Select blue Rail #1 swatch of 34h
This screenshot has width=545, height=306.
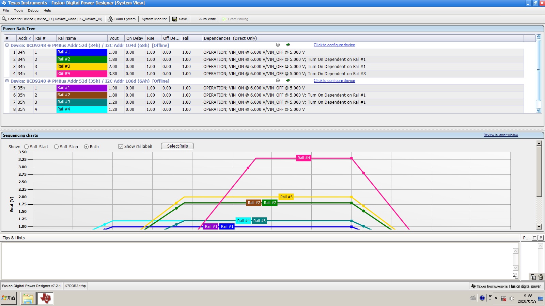tap(82, 52)
